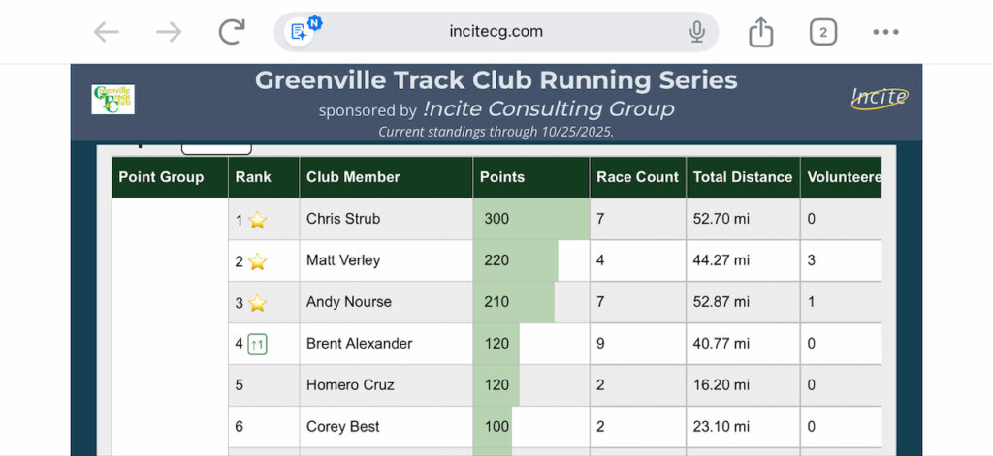Click Matt Verley's 220 points bar
This screenshot has width=993, height=456.
click(515, 260)
